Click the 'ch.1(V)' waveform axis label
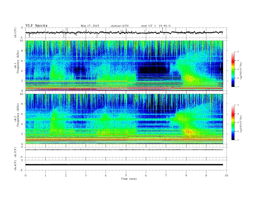The height and width of the screenshot is (197, 255). point(15,33)
